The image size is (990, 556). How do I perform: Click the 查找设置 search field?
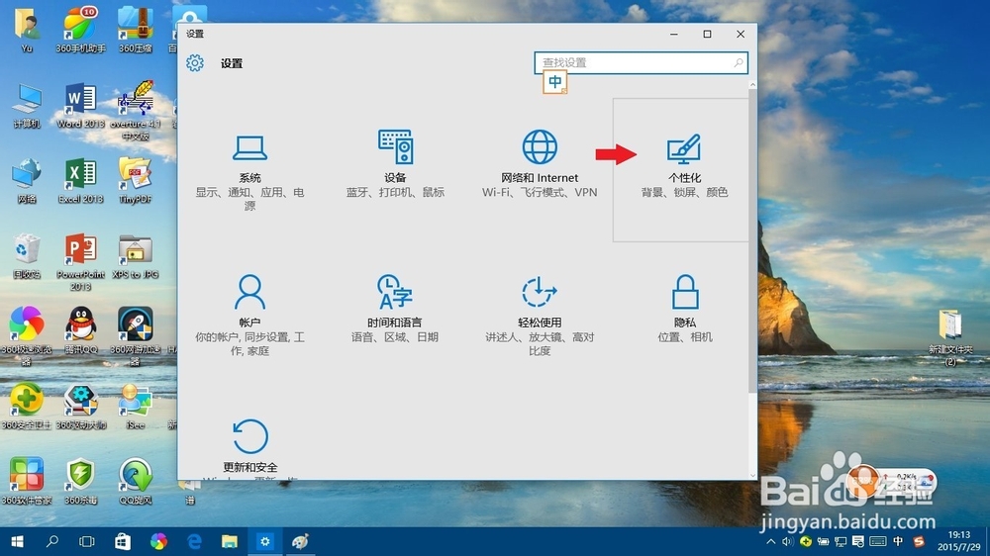click(641, 62)
